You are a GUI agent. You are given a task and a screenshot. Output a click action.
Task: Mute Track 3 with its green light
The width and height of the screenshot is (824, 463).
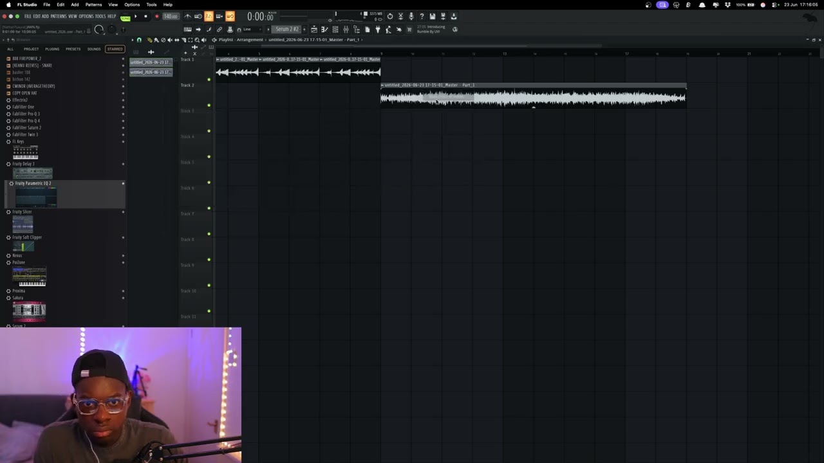[x=209, y=131]
